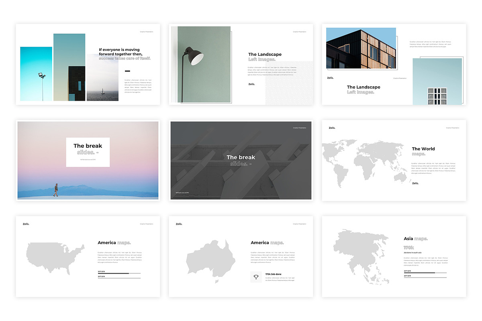Click 'Zelis.' logo on the USA map slide
The width and height of the screenshot is (482, 321).
point(26,224)
